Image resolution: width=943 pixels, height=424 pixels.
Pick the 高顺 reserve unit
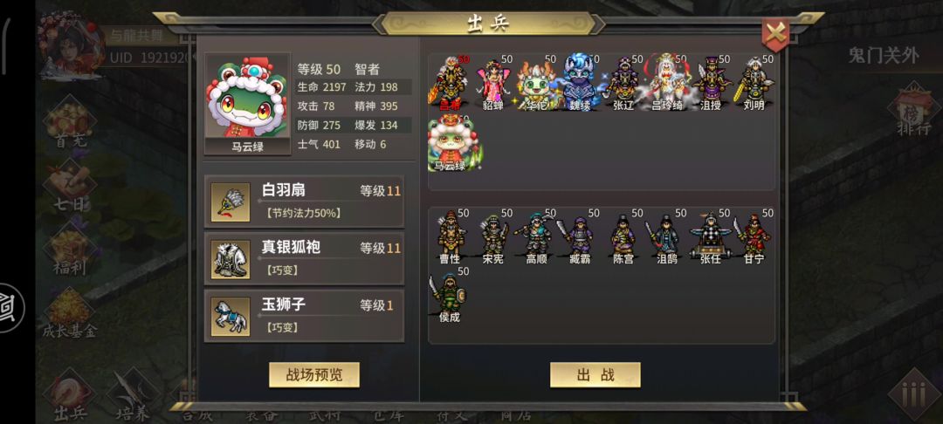[535, 236]
